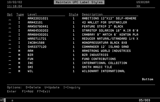Click the Opt column header
The width and height of the screenshot is (160, 102).
pyautogui.click(x=10, y=14)
